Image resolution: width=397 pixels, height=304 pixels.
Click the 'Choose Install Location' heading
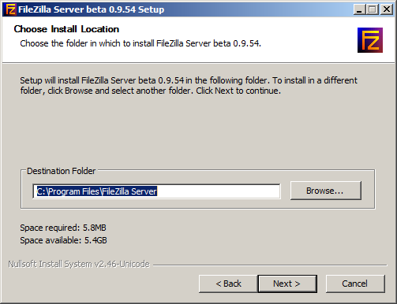(x=66, y=29)
